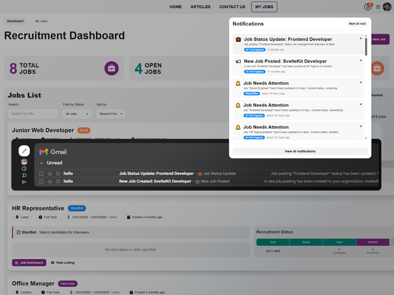Mark New Job Created email as important
Image resolution: width=394 pixels, height=295 pixels.
[x=58, y=181]
